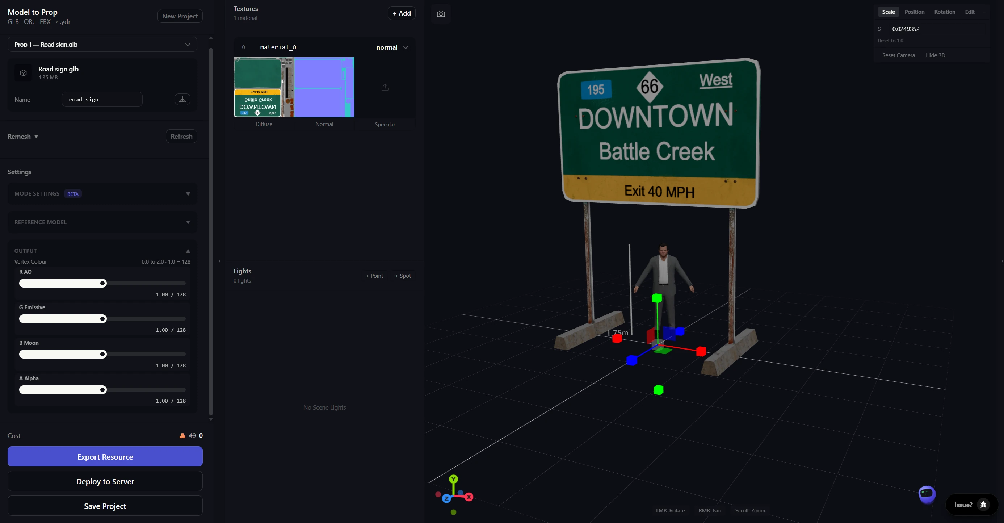Open the normal shader dropdown for material_0
The height and width of the screenshot is (523, 1004).
coord(392,47)
